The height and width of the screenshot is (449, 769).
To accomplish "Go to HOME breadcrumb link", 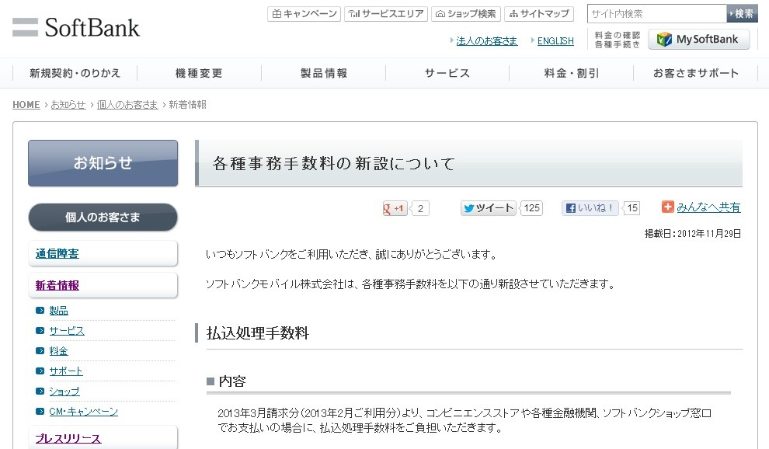I will [x=26, y=105].
